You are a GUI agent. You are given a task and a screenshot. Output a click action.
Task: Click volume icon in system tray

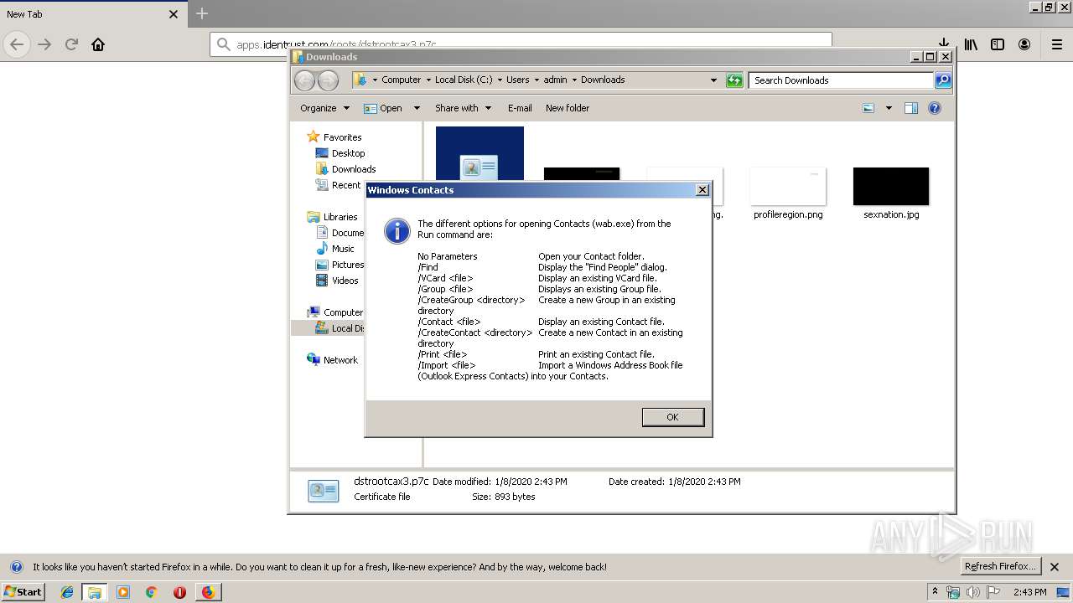973,592
